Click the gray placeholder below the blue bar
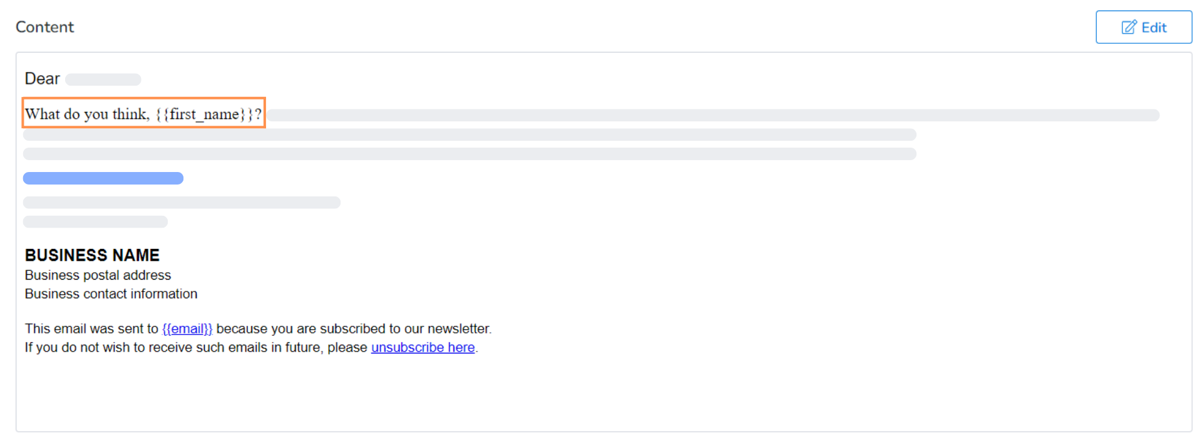Viewport: 1202px width, 446px height. point(182,203)
